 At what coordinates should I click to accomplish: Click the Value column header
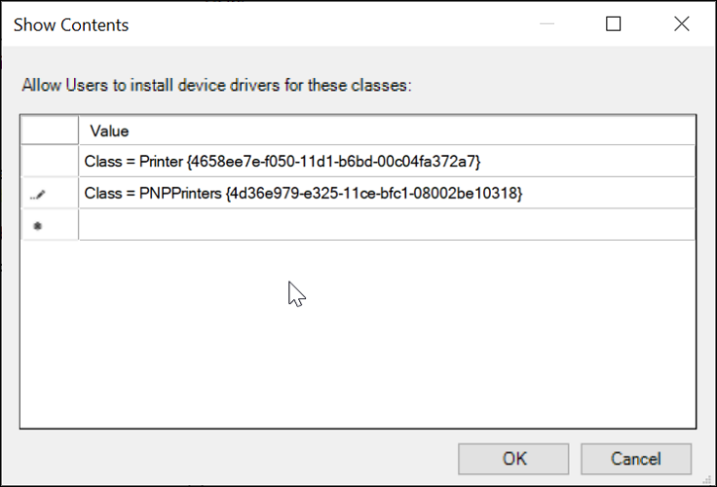point(387,131)
